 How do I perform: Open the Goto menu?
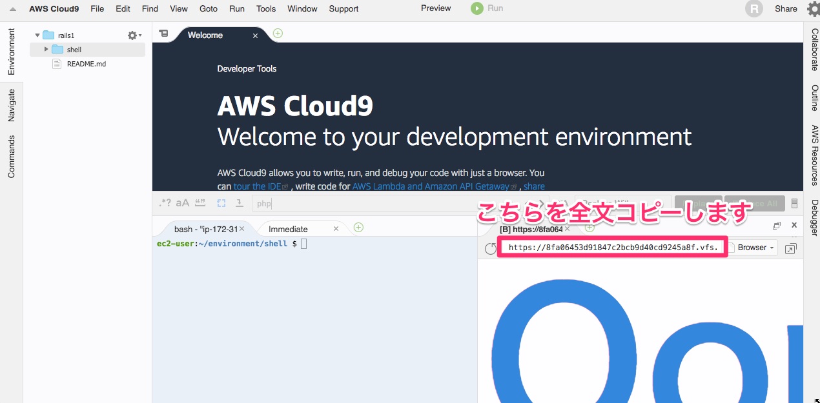point(209,8)
